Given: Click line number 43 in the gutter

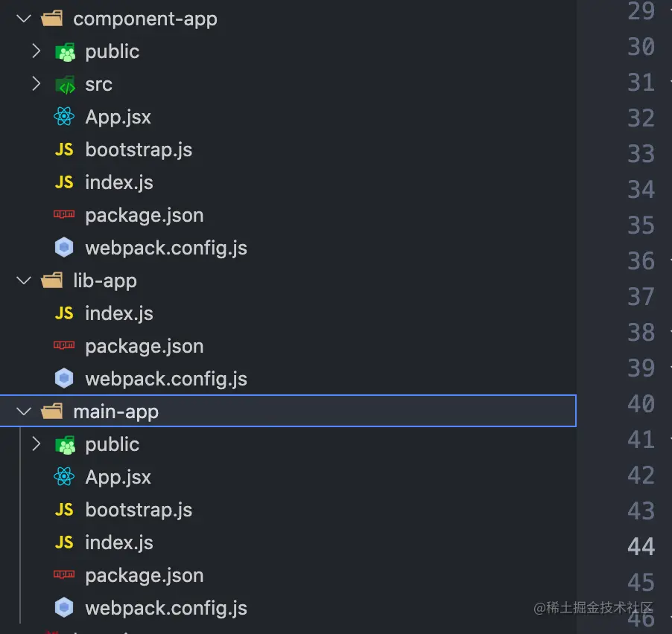Looking at the screenshot, I should click(641, 510).
